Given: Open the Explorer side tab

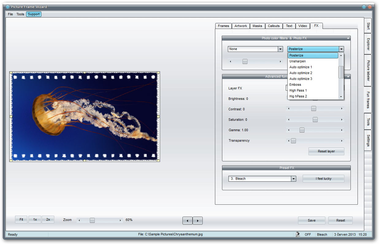Looking at the screenshot, I should 368,44.
